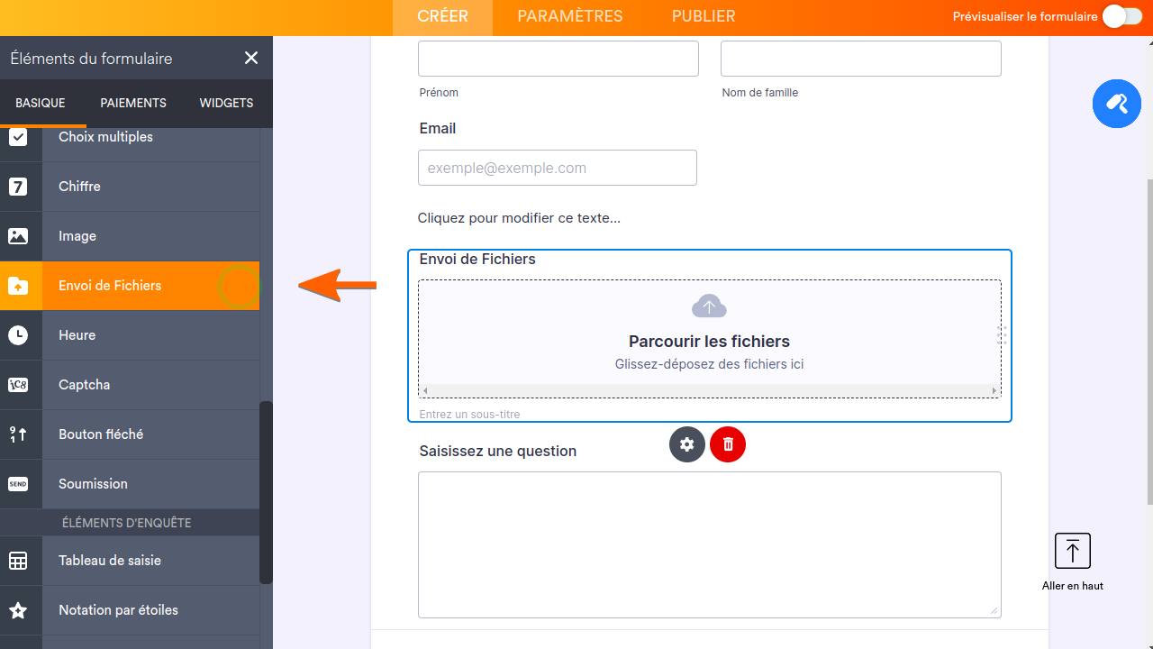The height and width of the screenshot is (649, 1153).
Task: Click the Notation par étoiles label
Action: click(x=118, y=610)
